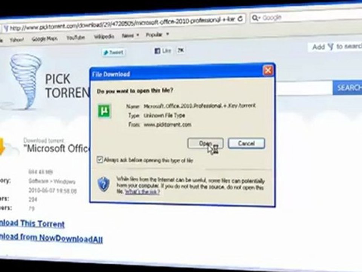Click Cancel in the File Download dialog
The height and width of the screenshot is (272, 362).
[246, 144]
